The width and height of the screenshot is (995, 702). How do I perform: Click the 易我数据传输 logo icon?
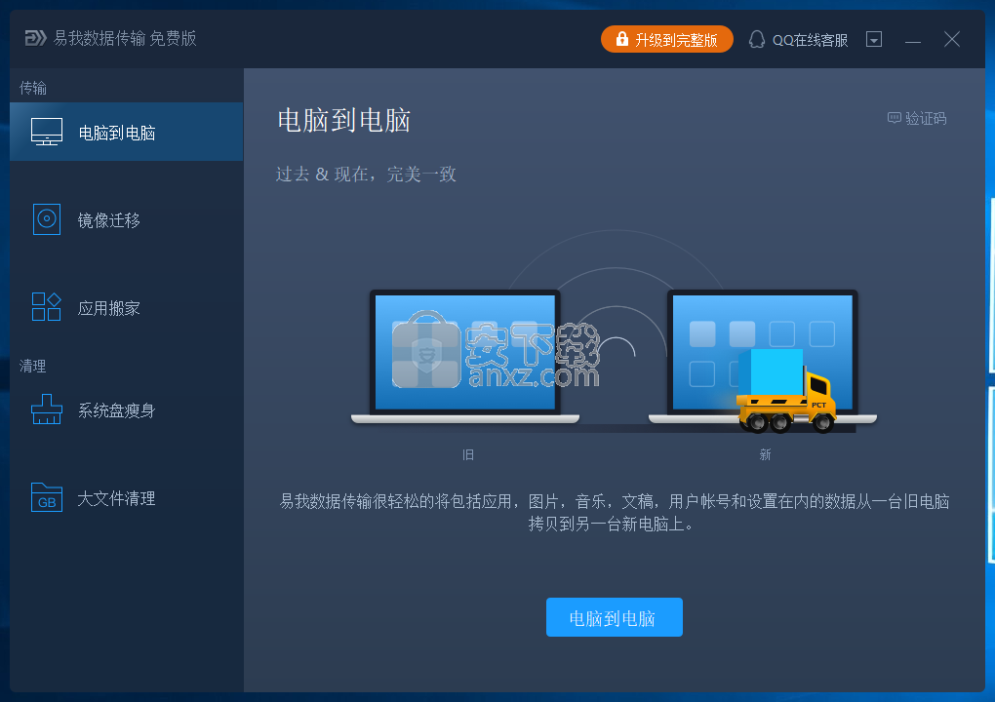(x=35, y=38)
